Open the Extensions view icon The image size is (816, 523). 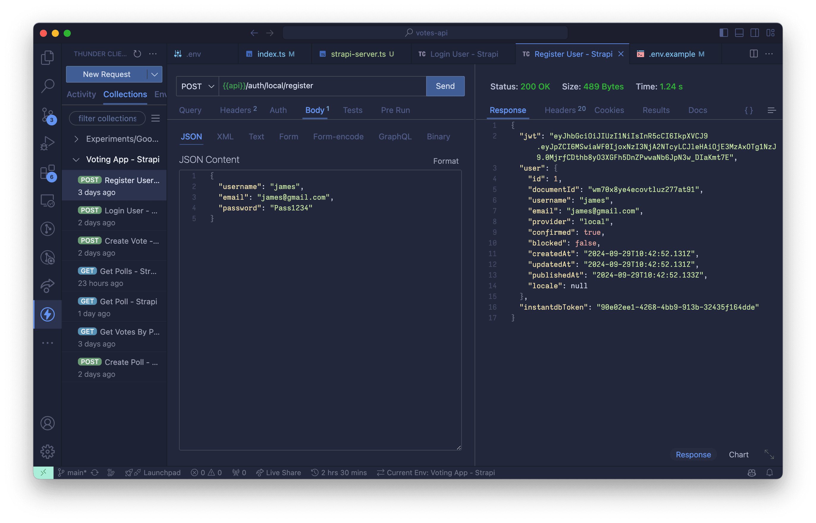[47, 172]
